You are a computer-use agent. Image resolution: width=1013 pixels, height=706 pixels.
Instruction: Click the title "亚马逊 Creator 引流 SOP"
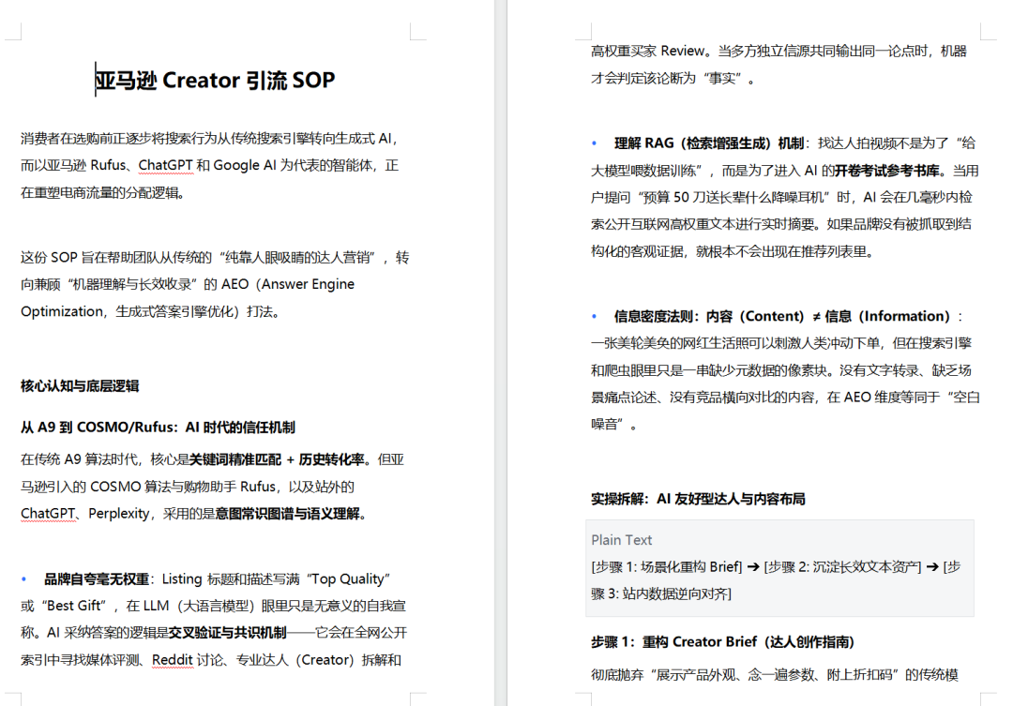click(x=215, y=80)
